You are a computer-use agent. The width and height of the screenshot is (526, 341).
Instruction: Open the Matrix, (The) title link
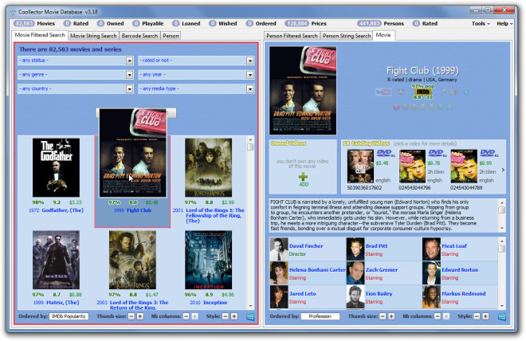tap(63, 303)
